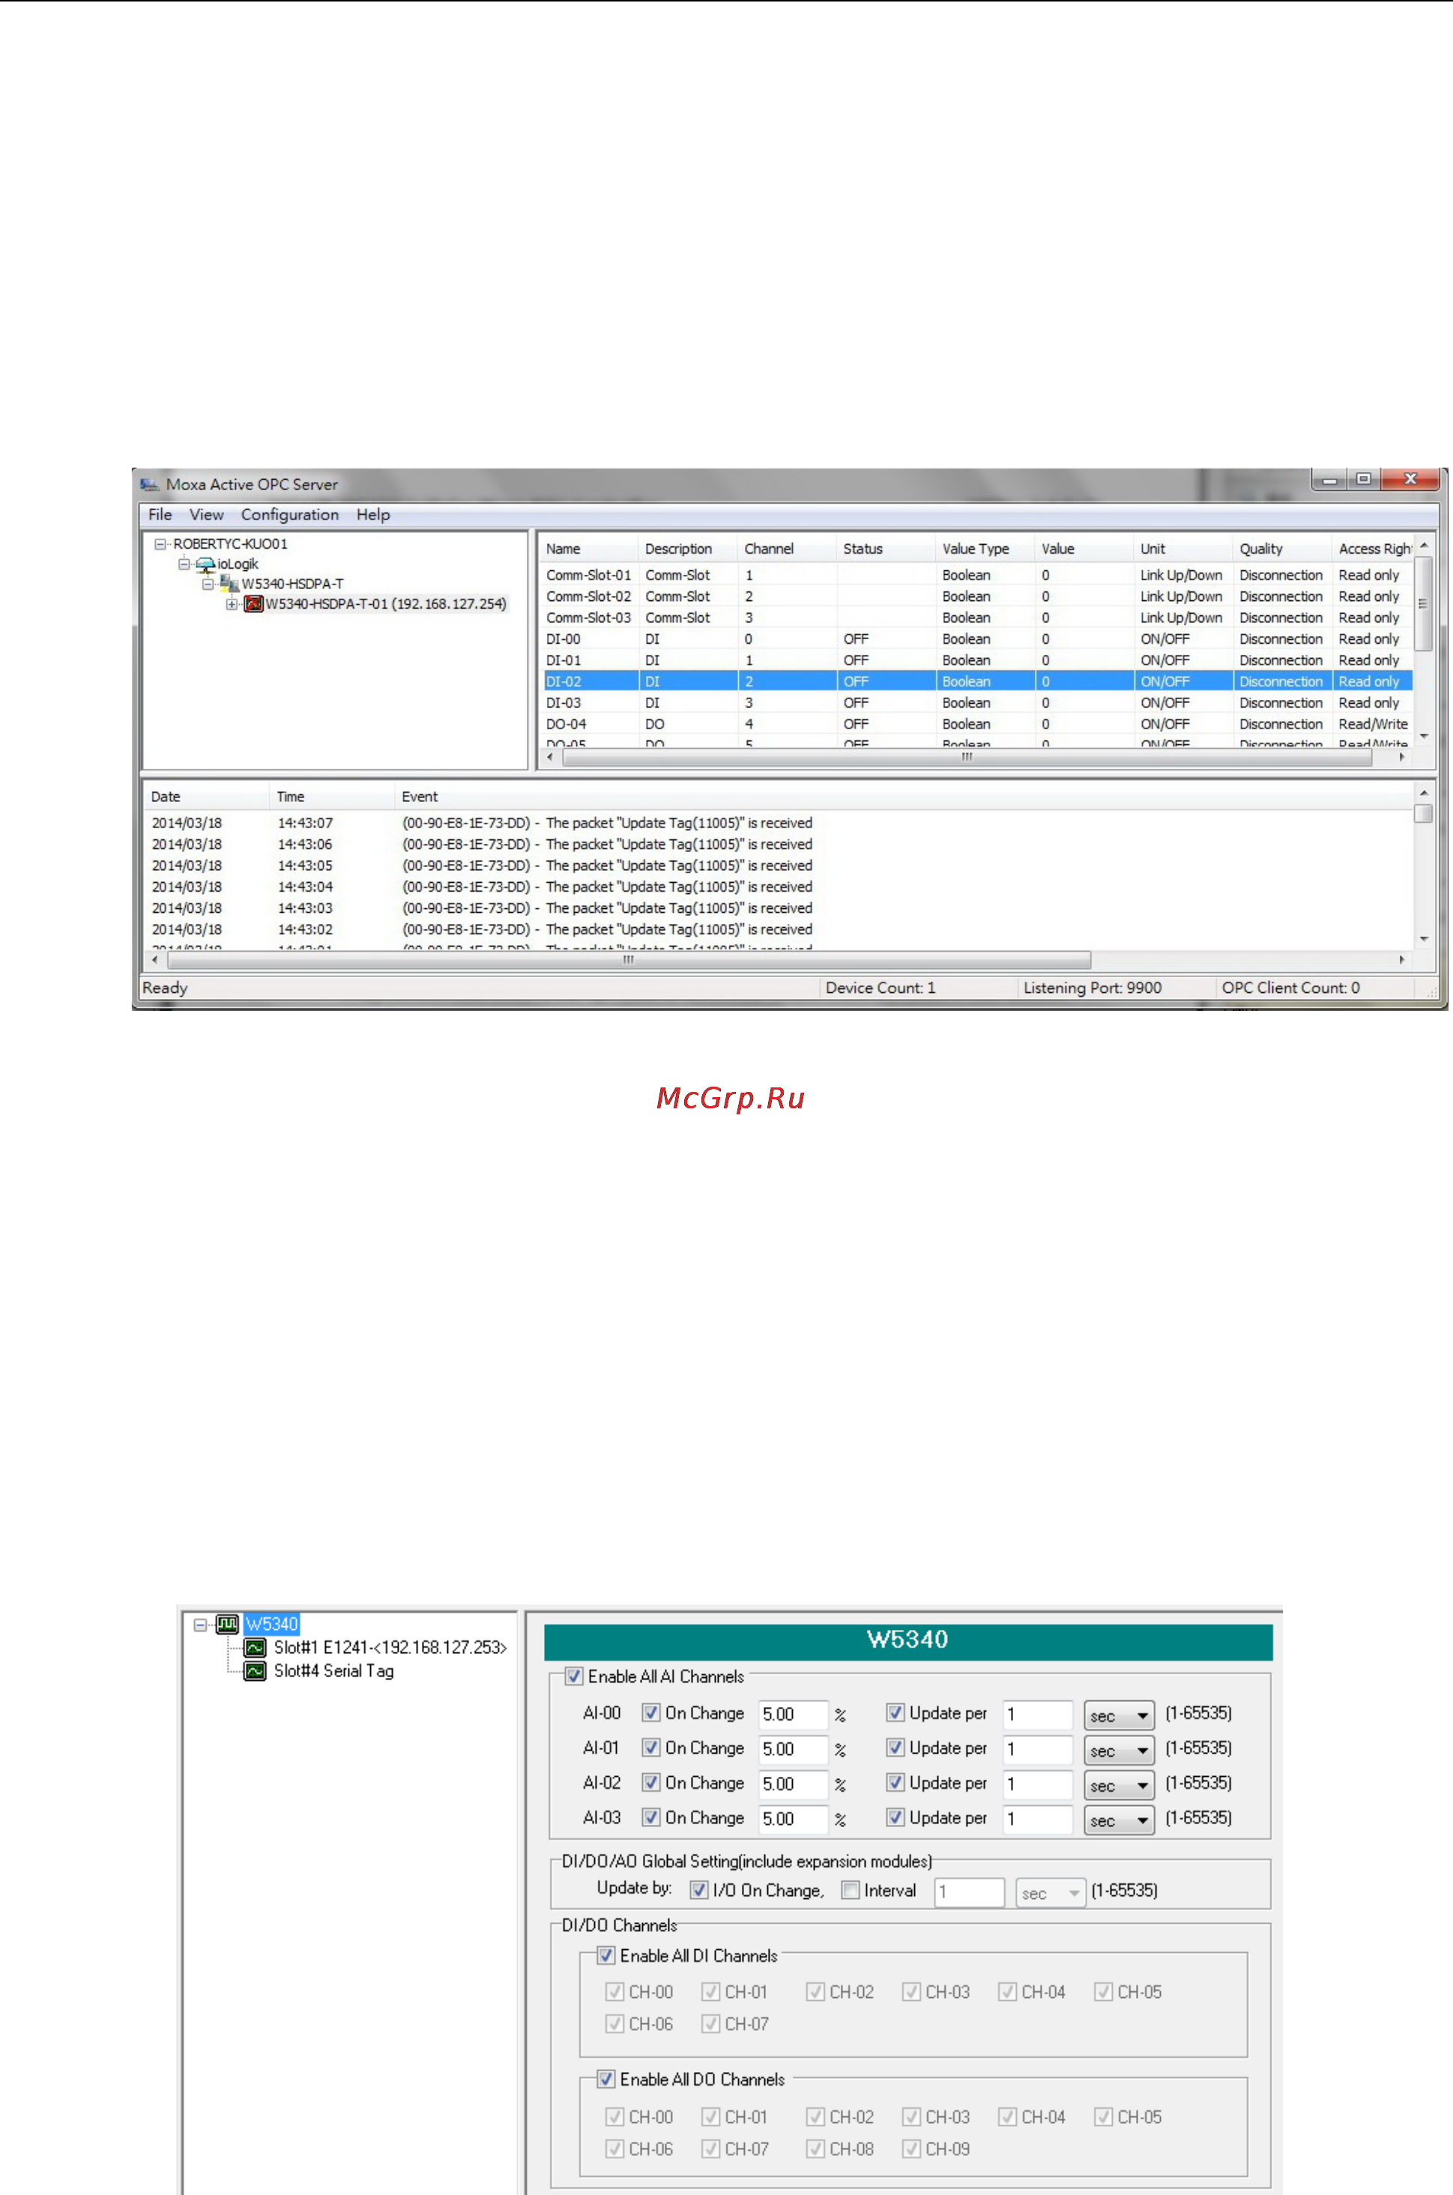Screen dimensions: 1453x2195
Task: Click OPC Client Count: 0 status entry
Action: click(x=1291, y=988)
